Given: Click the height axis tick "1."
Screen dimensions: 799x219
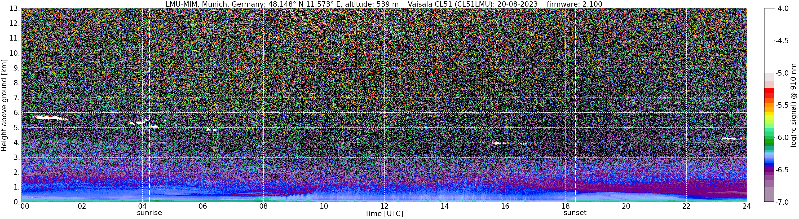Looking at the screenshot, I should (x=17, y=187).
